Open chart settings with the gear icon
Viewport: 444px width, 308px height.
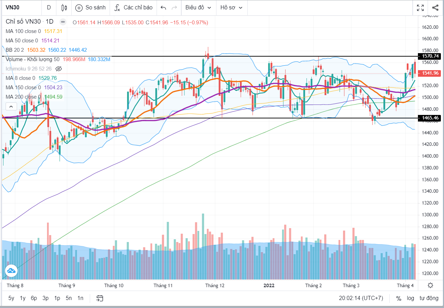coord(430,285)
